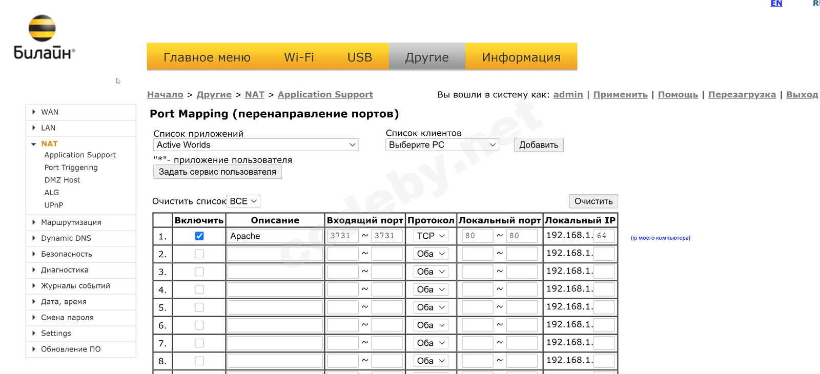The height and width of the screenshot is (374, 820).
Task: Tick the enable checkbox in row 4
Action: coord(199,289)
